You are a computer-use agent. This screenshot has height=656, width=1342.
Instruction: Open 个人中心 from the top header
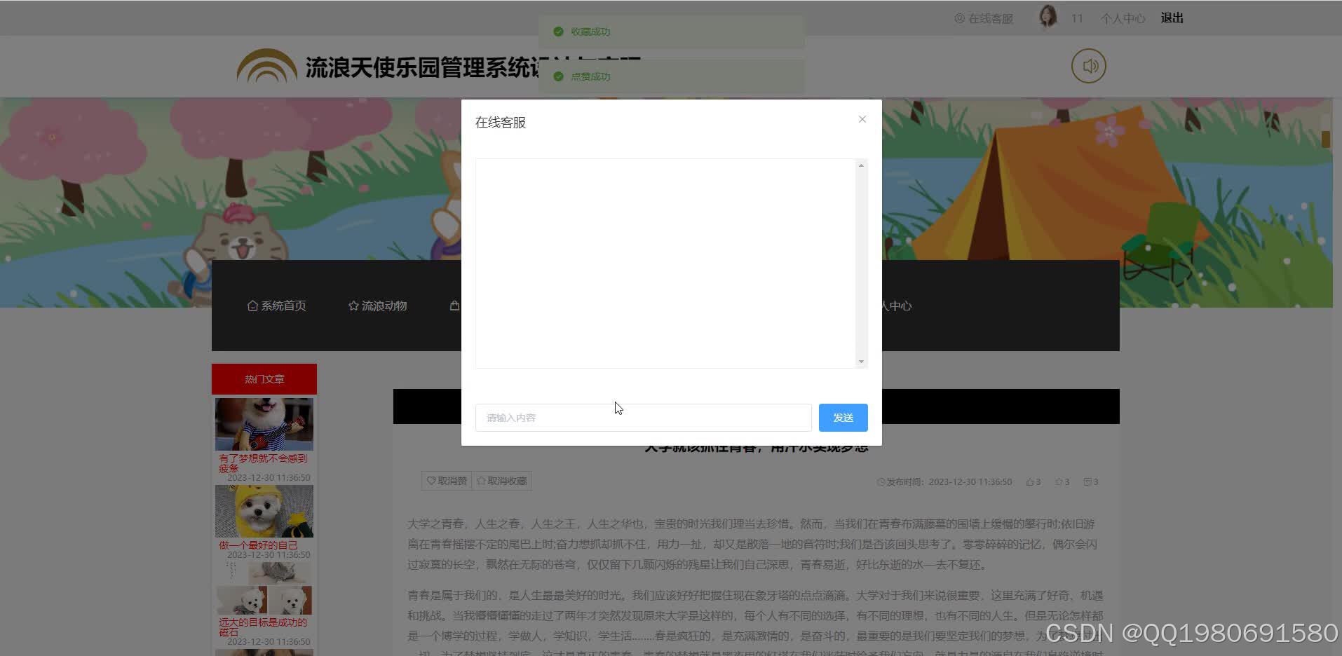[1122, 18]
